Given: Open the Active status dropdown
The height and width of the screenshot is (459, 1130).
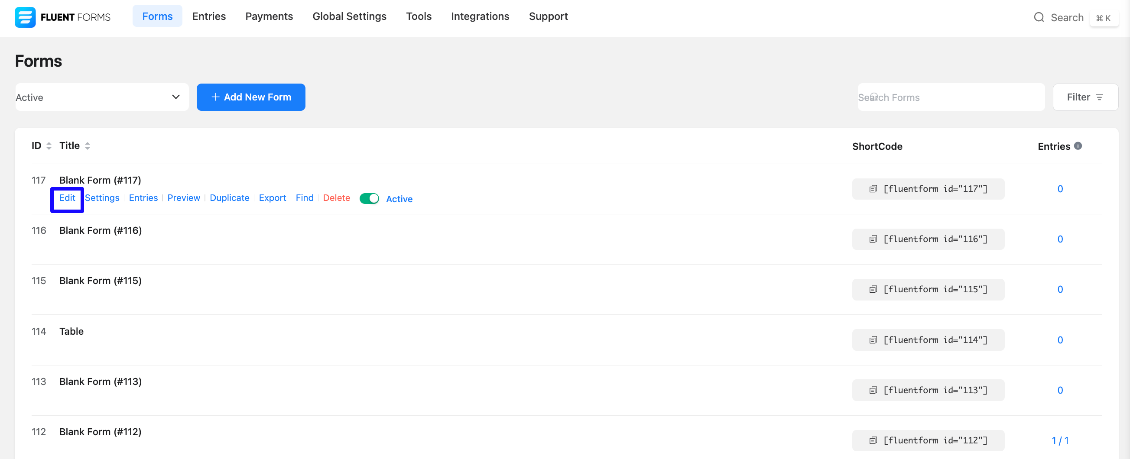Looking at the screenshot, I should tap(102, 97).
